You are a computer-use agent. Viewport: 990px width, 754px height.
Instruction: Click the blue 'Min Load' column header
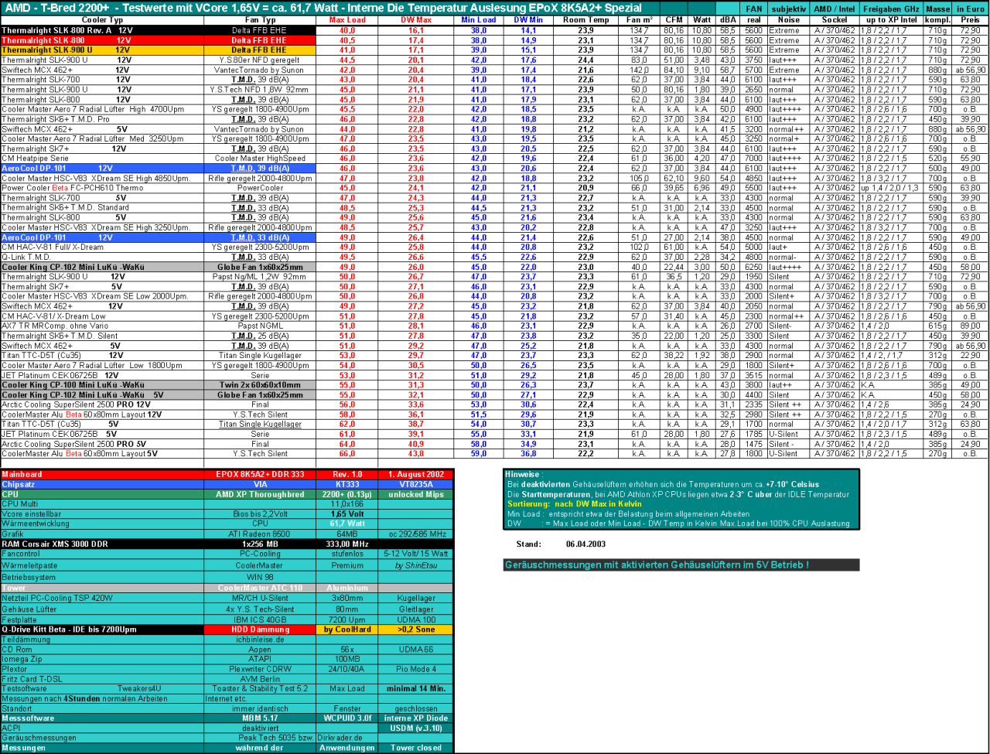[x=479, y=19]
